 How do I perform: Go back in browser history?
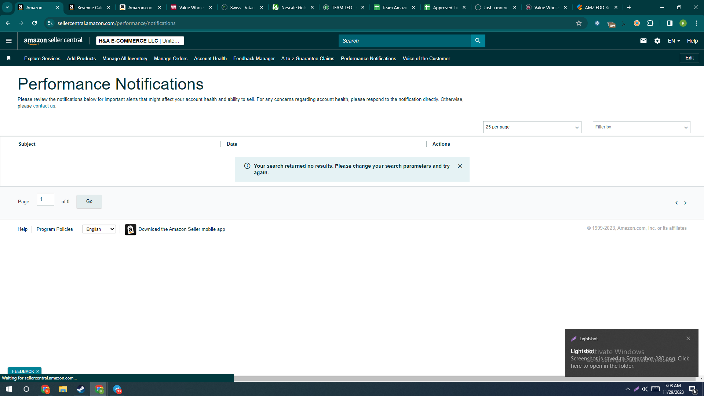[x=8, y=23]
